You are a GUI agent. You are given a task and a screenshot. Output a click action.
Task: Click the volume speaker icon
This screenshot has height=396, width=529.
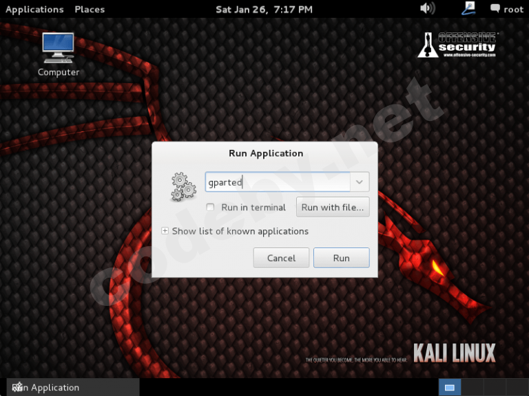(x=428, y=8)
